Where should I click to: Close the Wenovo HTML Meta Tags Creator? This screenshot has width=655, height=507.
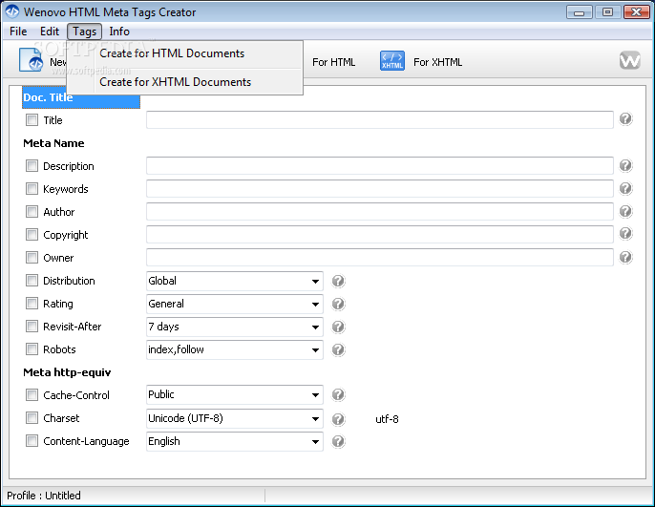[636, 12]
